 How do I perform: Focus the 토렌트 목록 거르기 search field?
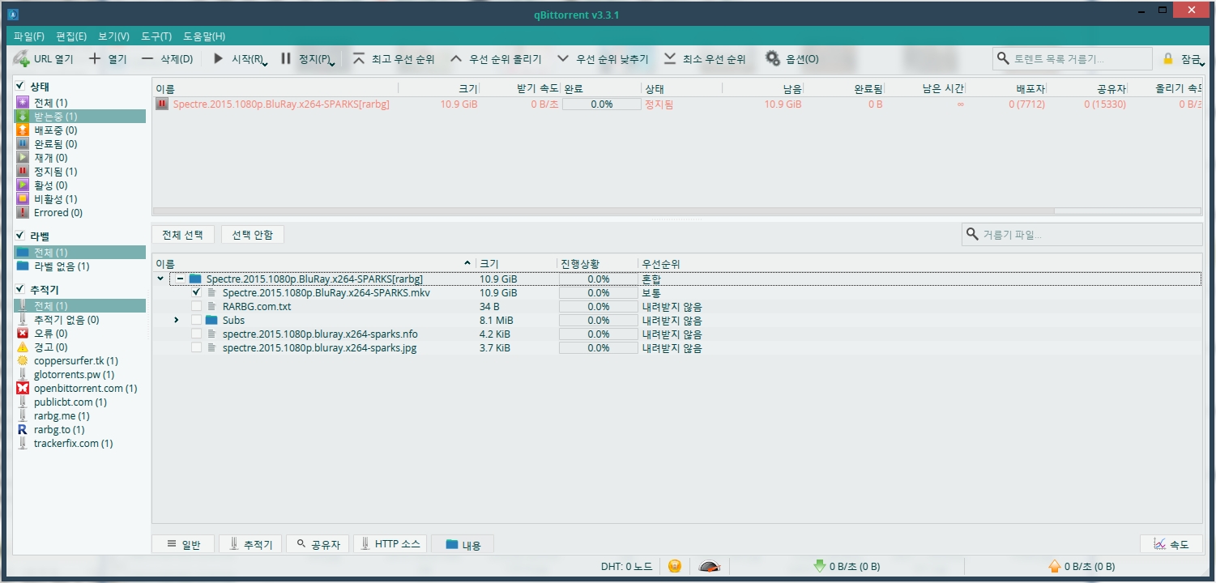coord(1073,58)
